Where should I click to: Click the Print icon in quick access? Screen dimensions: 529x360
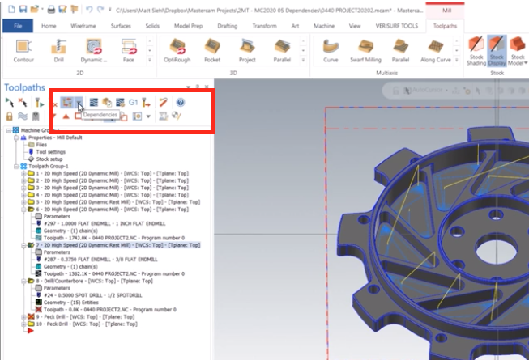click(x=51, y=10)
